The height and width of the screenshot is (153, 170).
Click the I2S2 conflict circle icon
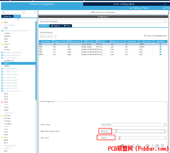click(2, 102)
